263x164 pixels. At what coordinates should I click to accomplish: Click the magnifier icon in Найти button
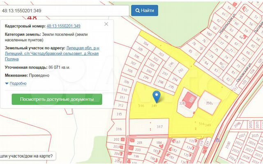(137, 10)
